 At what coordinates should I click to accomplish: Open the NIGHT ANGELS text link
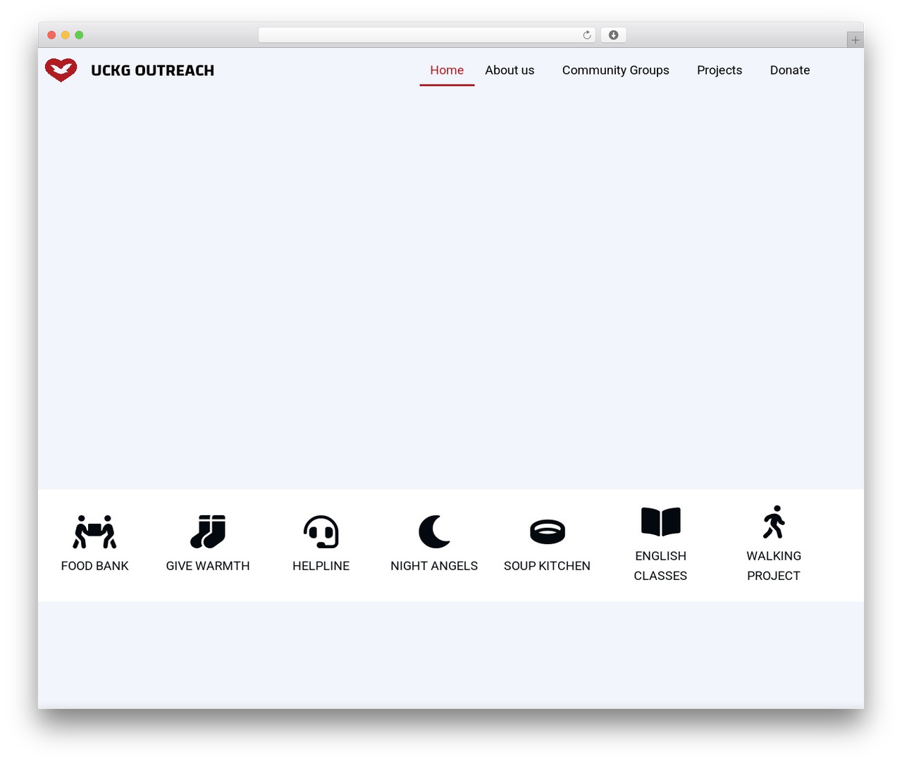tap(434, 566)
